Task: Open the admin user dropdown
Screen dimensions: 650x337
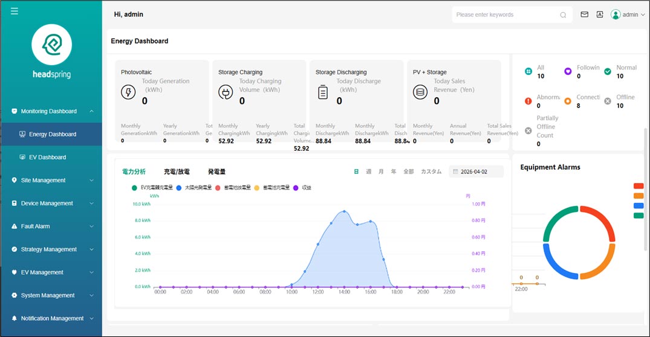Action: [x=629, y=14]
